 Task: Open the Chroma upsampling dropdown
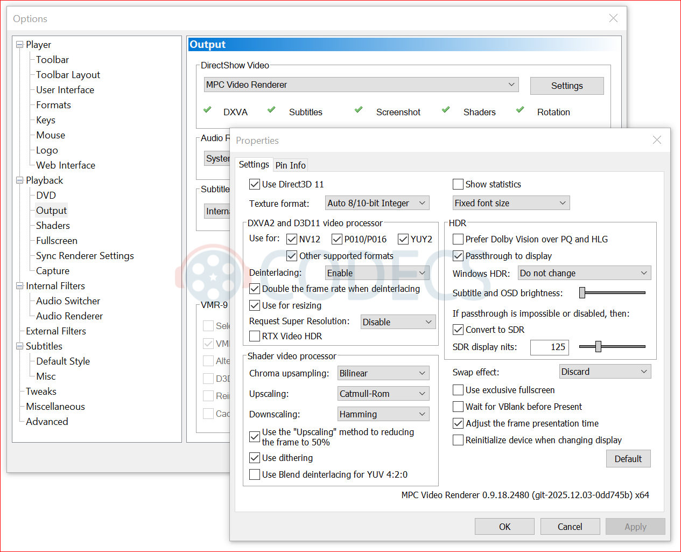click(383, 373)
